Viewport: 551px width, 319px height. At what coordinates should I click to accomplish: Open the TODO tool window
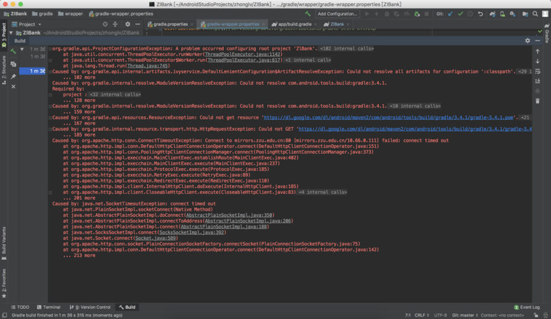pyautogui.click(x=20, y=307)
